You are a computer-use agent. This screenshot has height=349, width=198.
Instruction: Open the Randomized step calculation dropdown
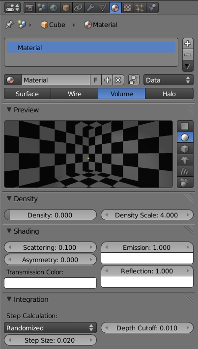point(50,328)
